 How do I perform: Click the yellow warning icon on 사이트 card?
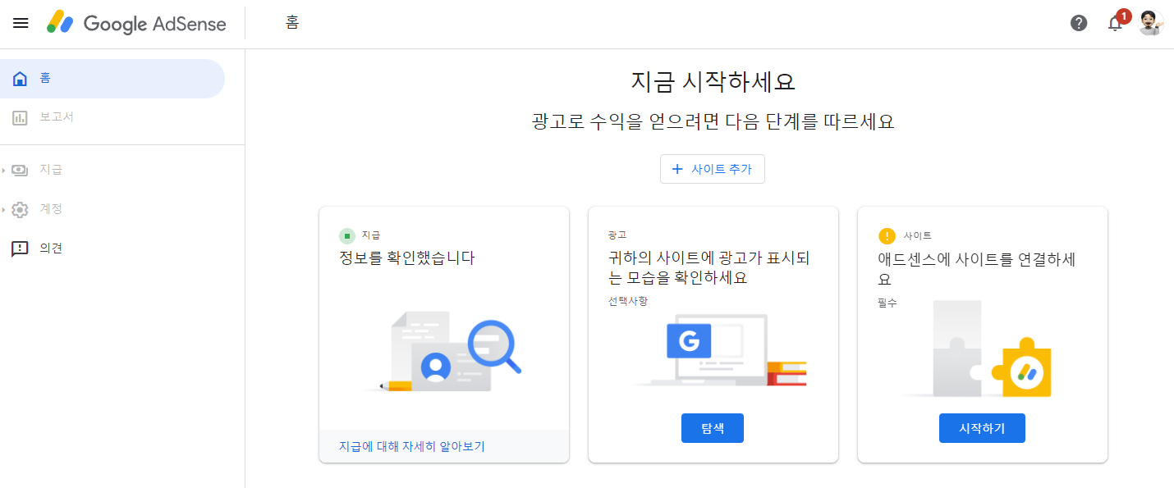tap(887, 236)
